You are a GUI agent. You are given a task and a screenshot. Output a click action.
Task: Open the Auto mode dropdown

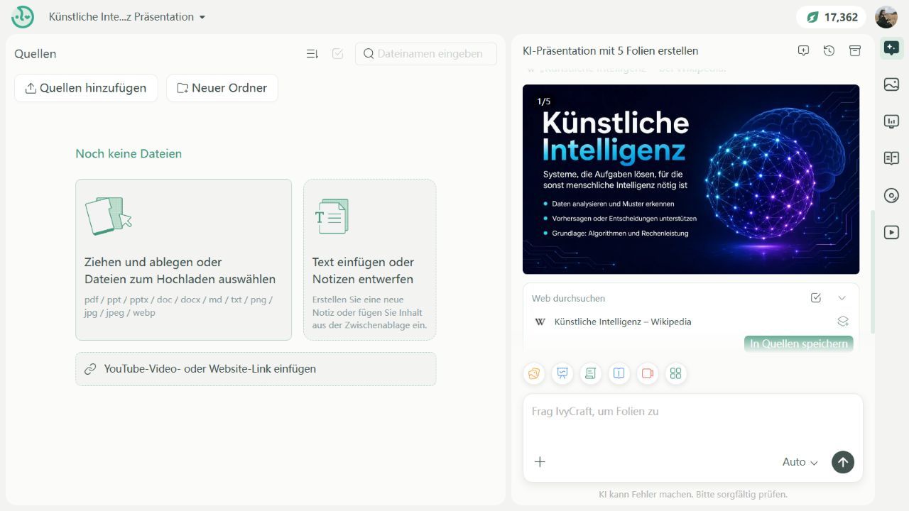point(800,462)
